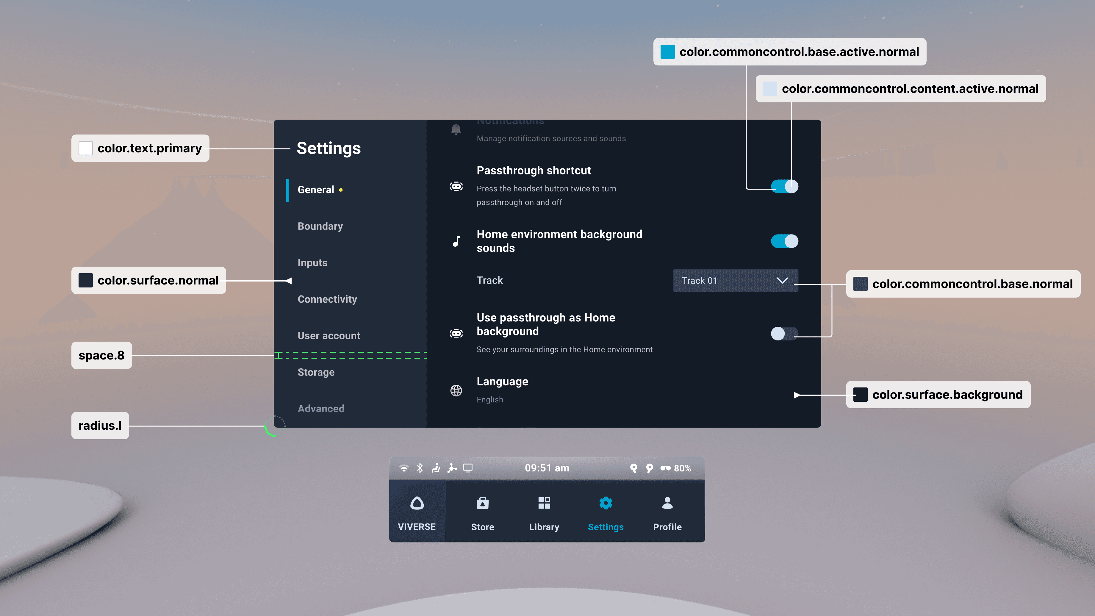Open the Storage section
Image resolution: width=1095 pixels, height=616 pixels.
[x=316, y=372]
